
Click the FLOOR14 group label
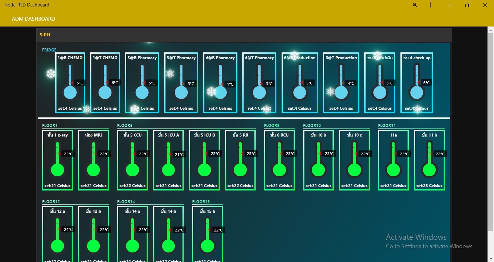(126, 202)
